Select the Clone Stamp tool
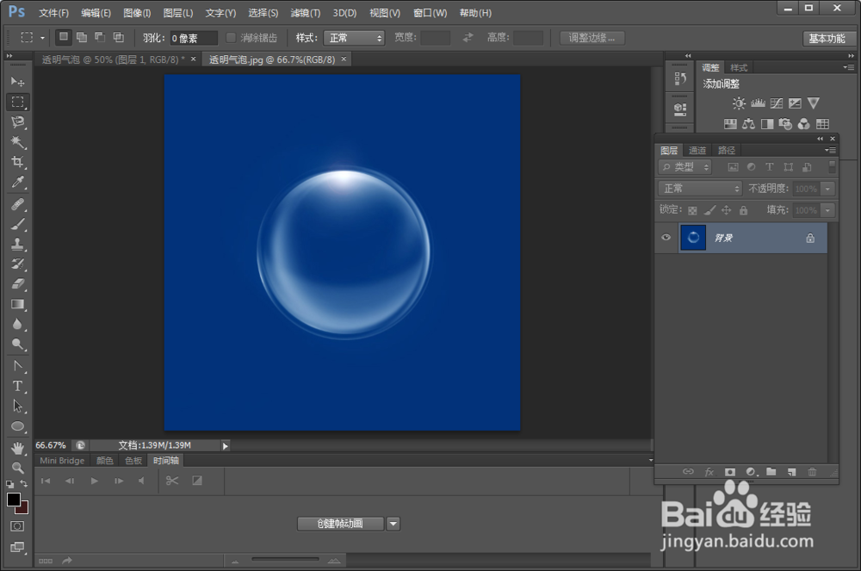 (17, 244)
